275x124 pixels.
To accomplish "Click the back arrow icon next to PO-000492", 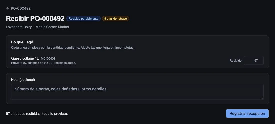I will pos(8,8).
